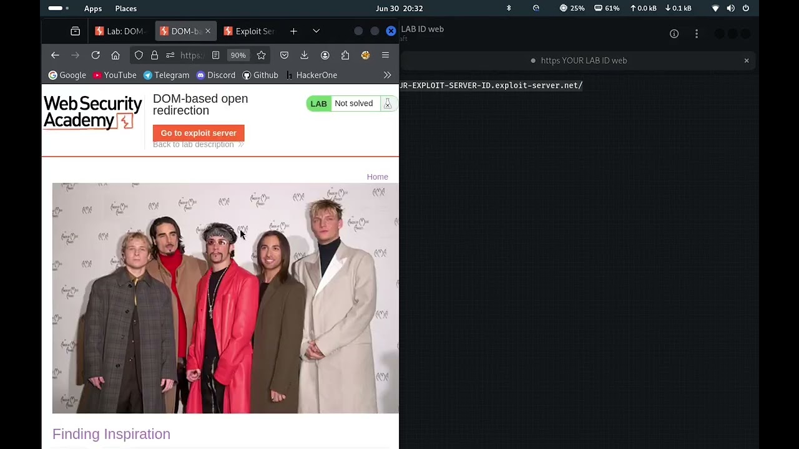Open the Finding Inspiration blog post title

click(111, 434)
